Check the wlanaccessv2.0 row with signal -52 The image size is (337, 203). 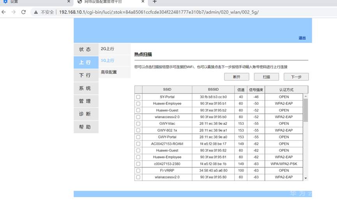138,117
